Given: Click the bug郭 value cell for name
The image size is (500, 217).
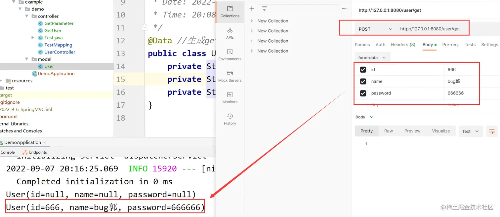Looking at the screenshot, I should pyautogui.click(x=462, y=81).
